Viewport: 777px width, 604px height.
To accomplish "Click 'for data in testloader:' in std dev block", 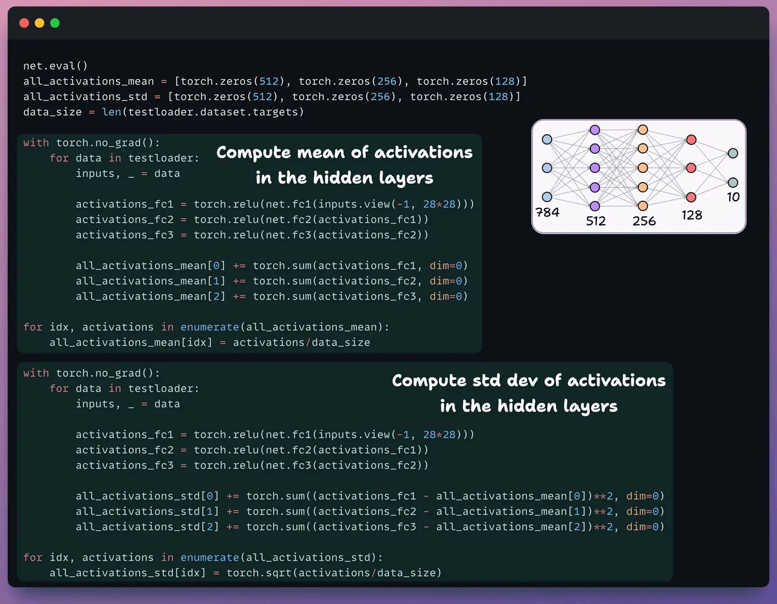I will [x=124, y=388].
